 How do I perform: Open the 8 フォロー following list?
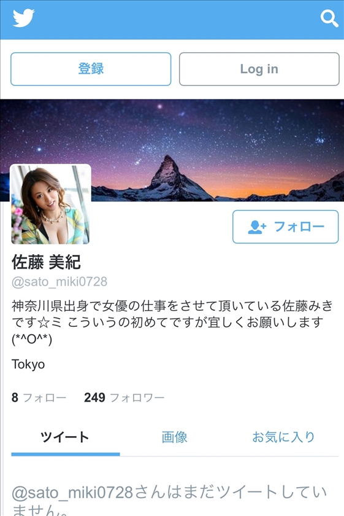point(39,397)
